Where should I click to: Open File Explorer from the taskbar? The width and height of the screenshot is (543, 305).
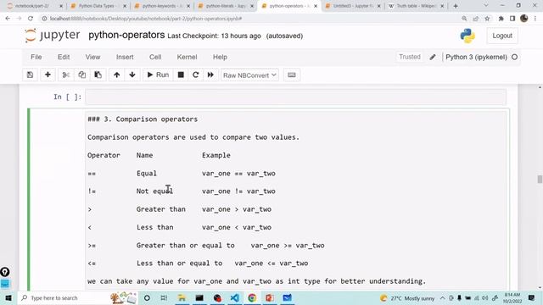(x=182, y=297)
